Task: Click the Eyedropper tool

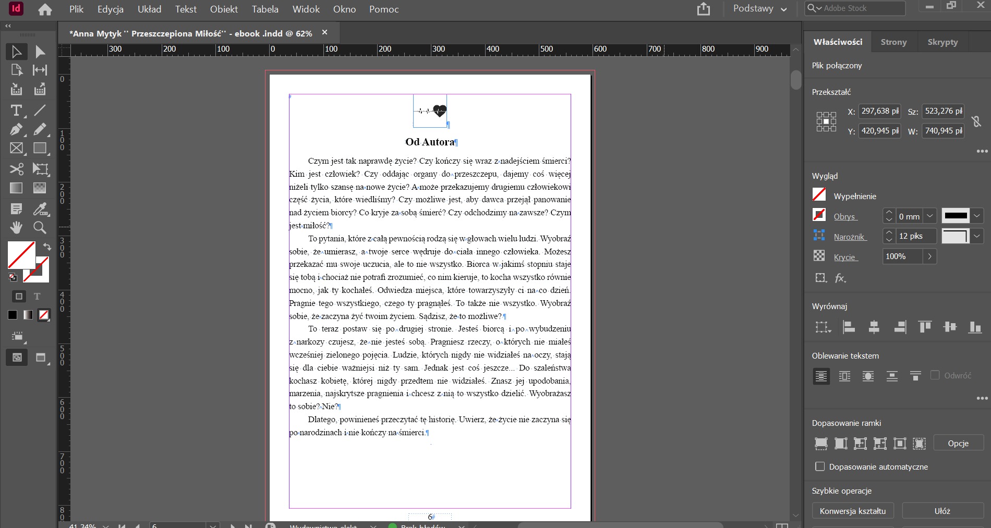Action: 40,209
